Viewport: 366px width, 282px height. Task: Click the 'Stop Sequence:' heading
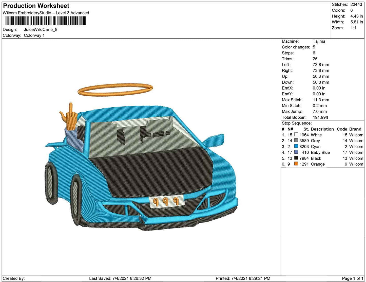coord(297,123)
